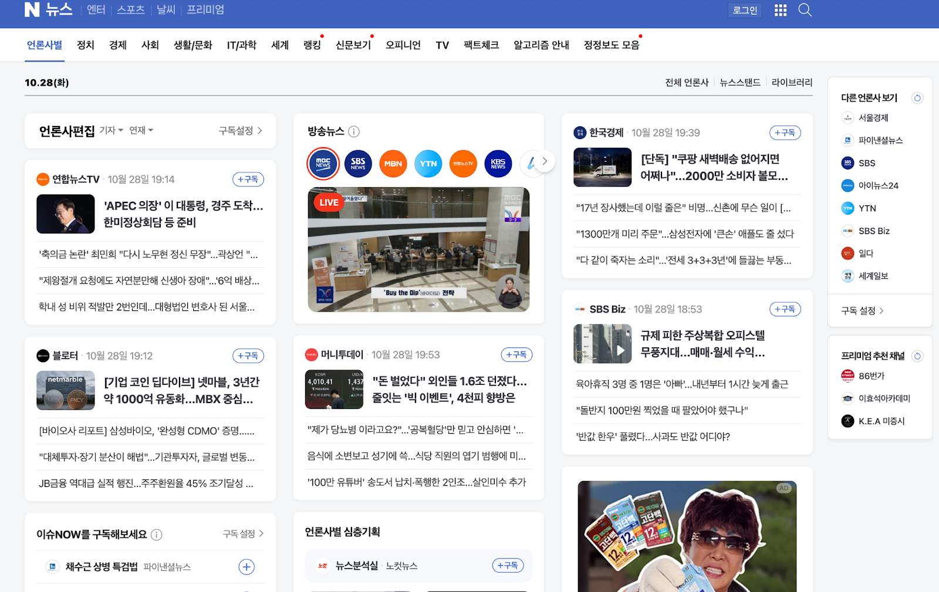Open JB금융 역대급 실적 article
The height and width of the screenshot is (592, 939).
pos(146,483)
